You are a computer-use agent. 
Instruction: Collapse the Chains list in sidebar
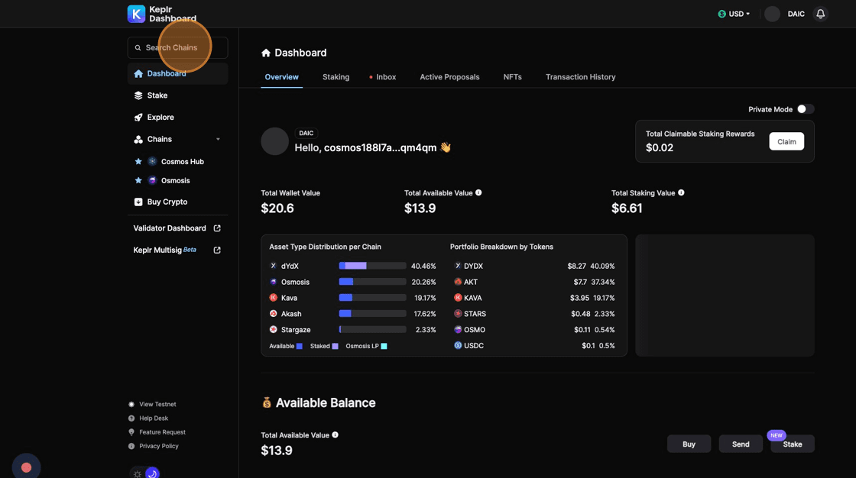(x=218, y=140)
